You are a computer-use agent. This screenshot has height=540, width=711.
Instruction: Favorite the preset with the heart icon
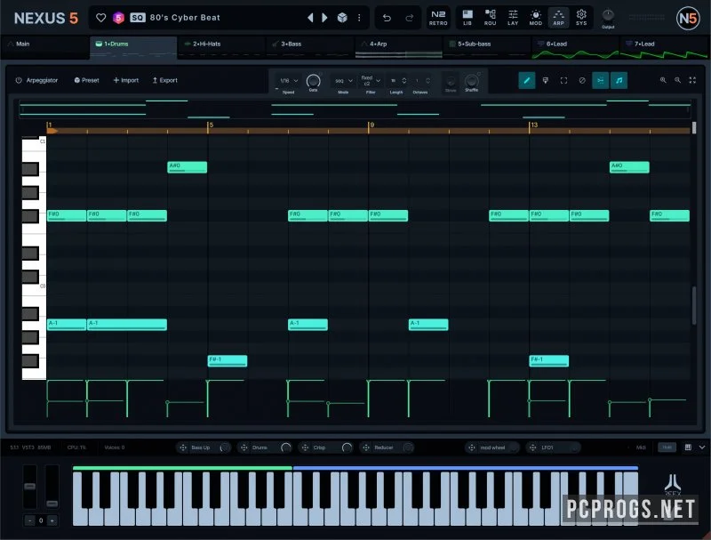click(100, 18)
